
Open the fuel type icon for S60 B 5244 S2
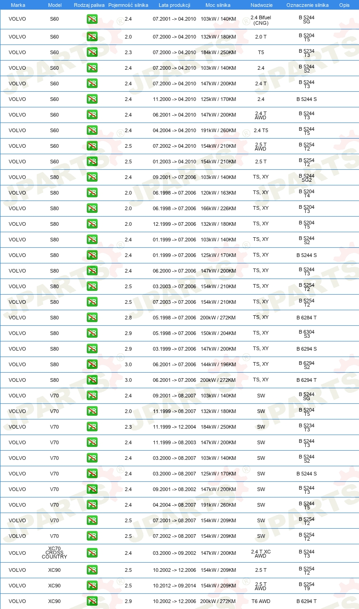(92, 68)
